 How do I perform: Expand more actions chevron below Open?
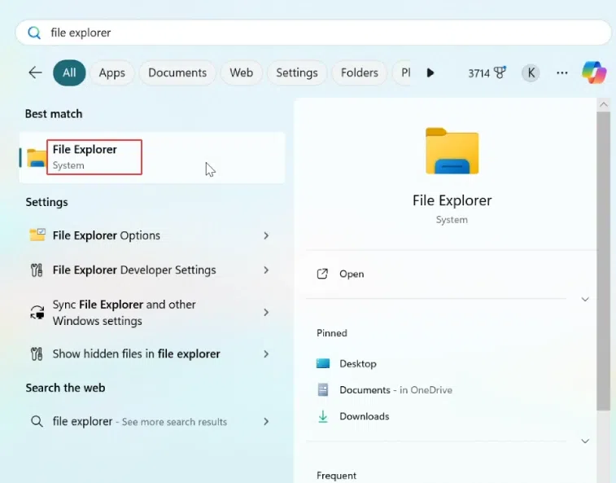585,299
